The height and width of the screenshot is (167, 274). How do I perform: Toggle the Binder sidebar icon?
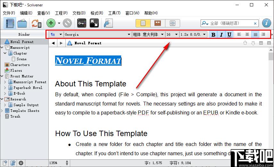10,23
